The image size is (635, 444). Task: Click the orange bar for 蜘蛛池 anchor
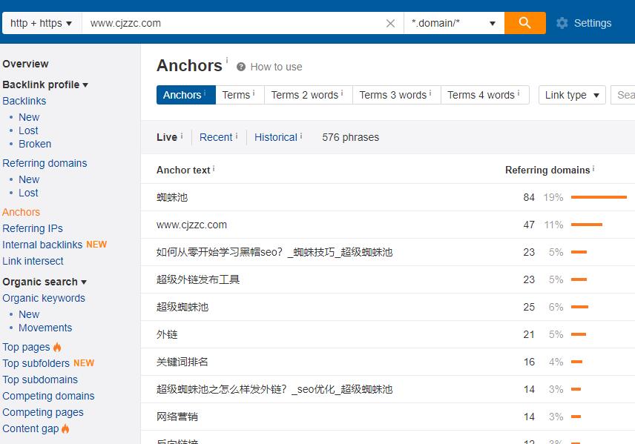[x=599, y=197]
